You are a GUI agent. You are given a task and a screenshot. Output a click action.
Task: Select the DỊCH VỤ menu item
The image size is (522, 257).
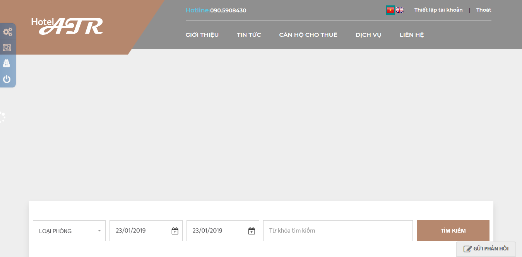(x=368, y=35)
